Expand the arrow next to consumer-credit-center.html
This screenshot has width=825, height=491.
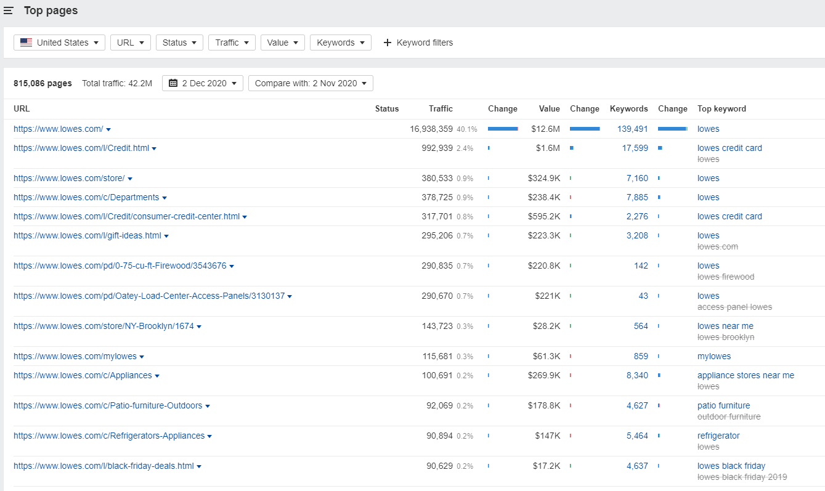[245, 217]
